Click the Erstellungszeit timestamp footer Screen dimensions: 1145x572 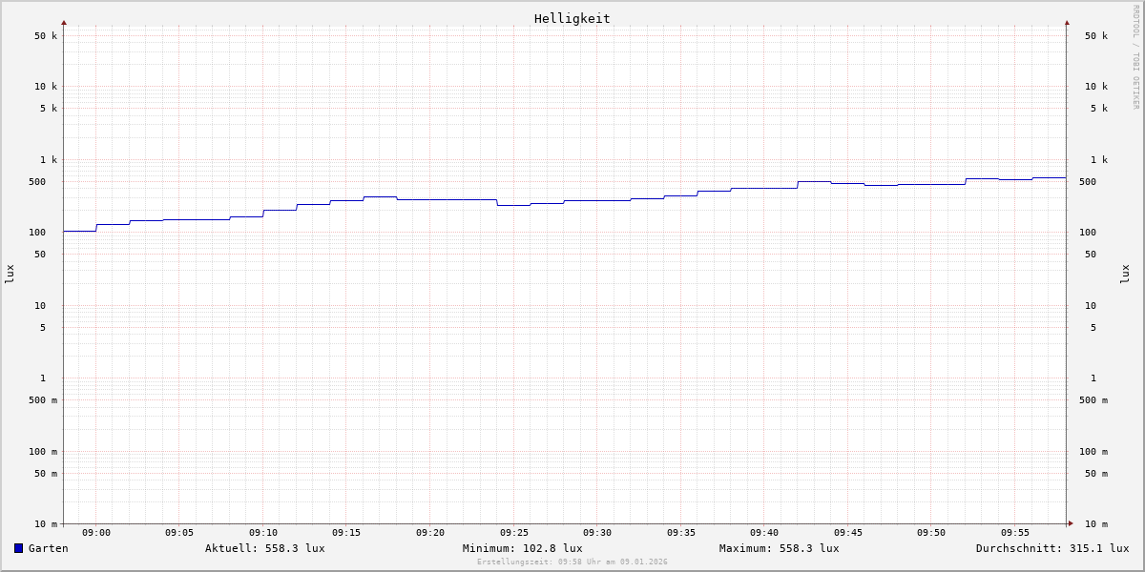[x=572, y=562]
